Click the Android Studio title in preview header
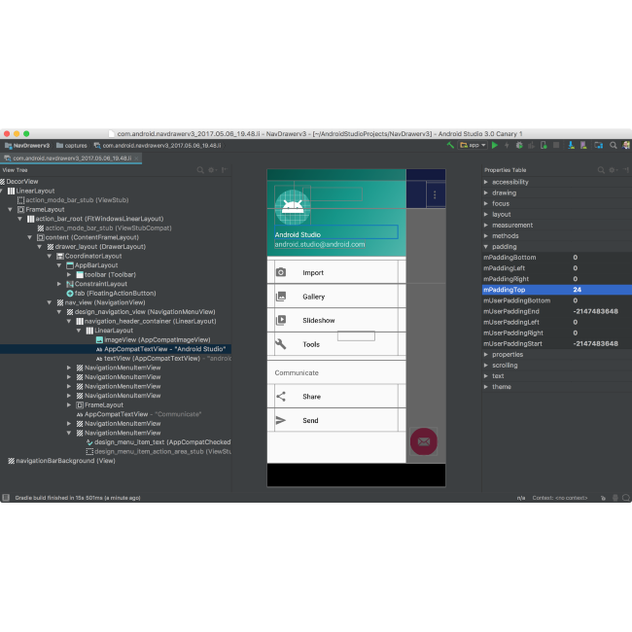Screen dimensions: 632x632 [x=298, y=234]
